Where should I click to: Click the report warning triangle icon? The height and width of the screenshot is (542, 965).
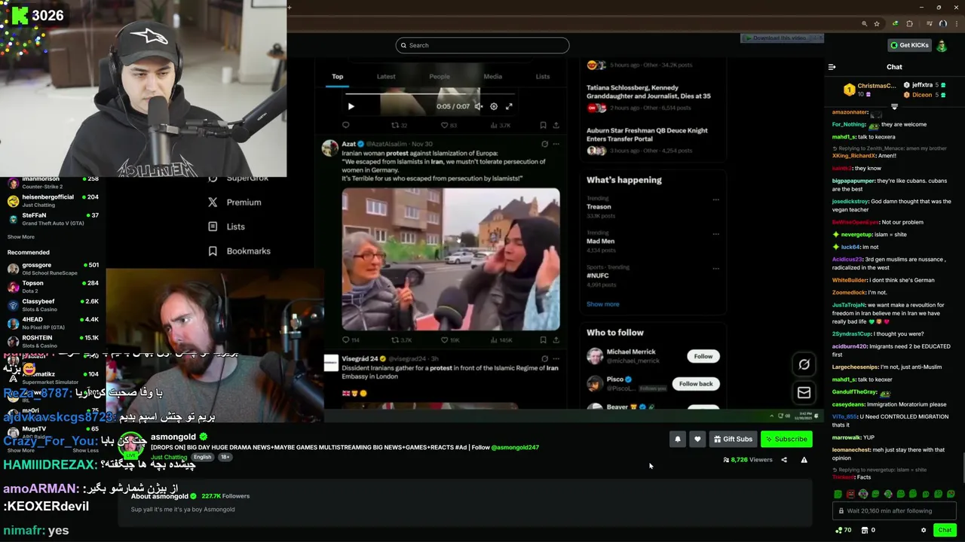pos(804,459)
